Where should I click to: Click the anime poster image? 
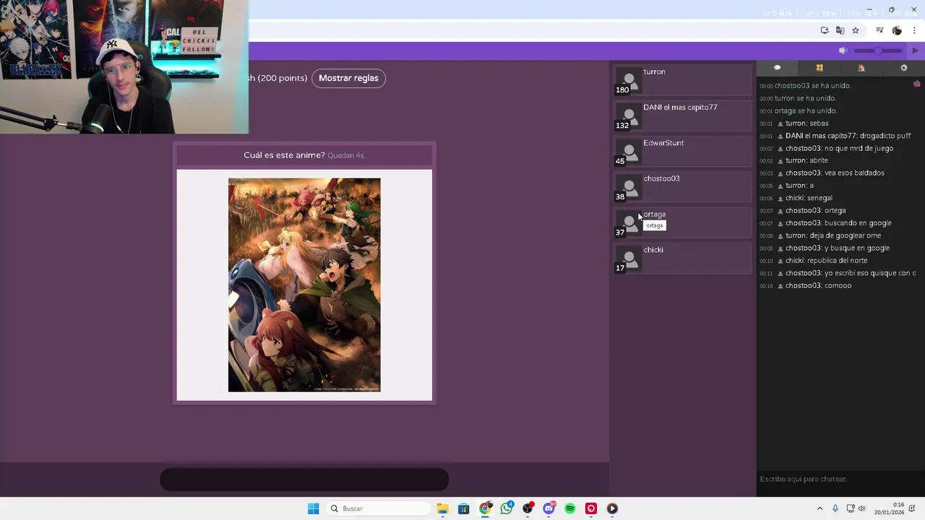click(304, 285)
